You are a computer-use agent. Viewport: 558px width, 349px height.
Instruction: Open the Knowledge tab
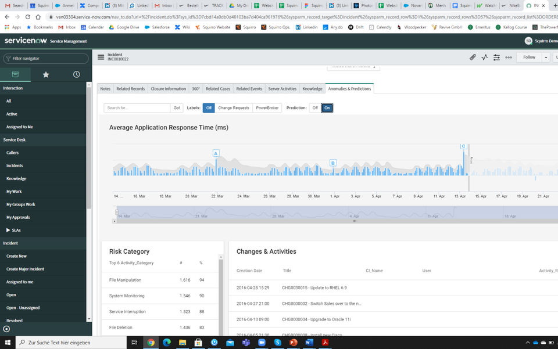[x=312, y=89]
